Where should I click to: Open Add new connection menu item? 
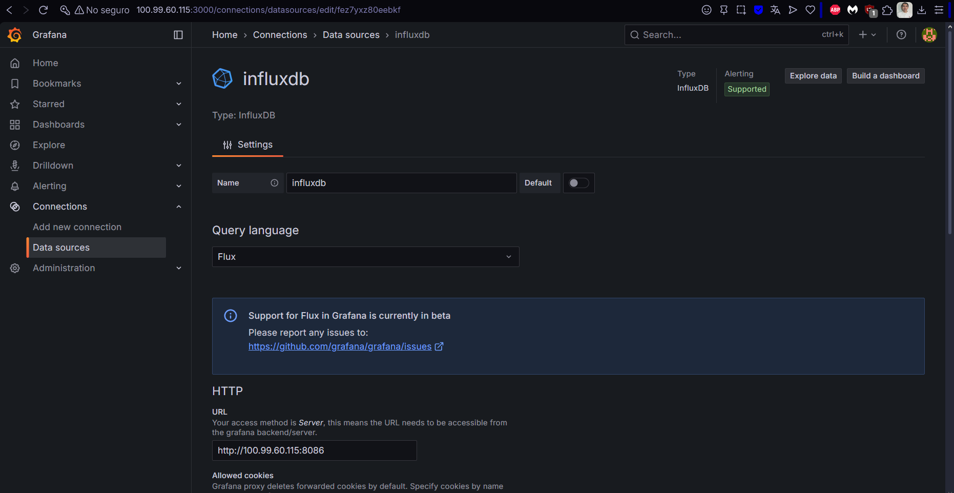tap(77, 227)
